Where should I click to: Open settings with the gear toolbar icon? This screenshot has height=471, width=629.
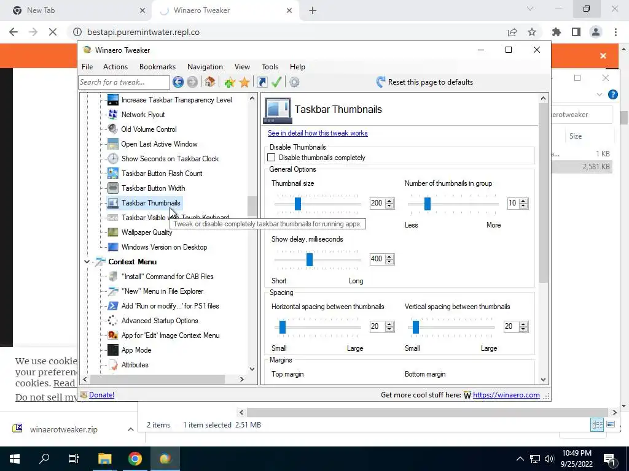(x=294, y=82)
